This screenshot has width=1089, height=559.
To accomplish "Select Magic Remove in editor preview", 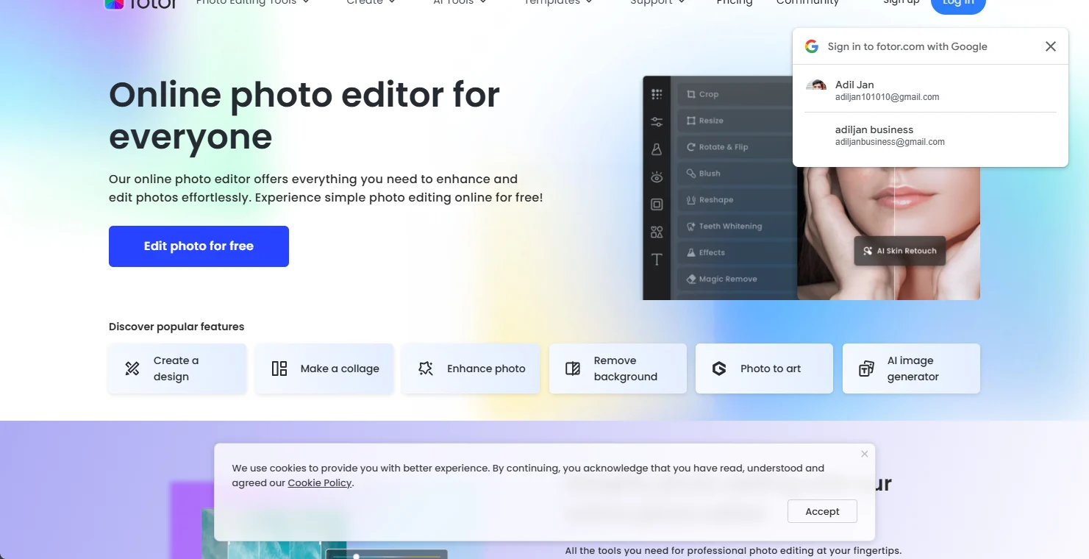I will click(x=736, y=279).
